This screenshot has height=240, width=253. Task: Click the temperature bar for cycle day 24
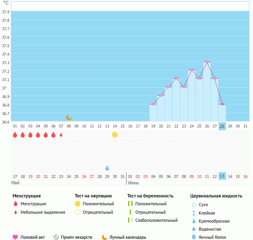point(192,97)
